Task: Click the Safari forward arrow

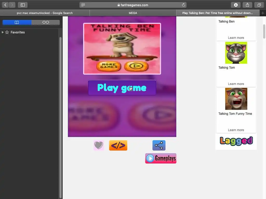Action: (12, 5)
